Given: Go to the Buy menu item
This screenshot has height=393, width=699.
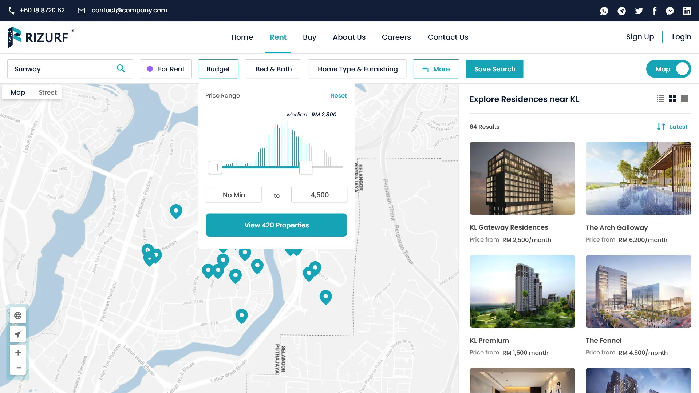Looking at the screenshot, I should (309, 37).
